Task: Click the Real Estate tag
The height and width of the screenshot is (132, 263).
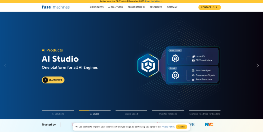Action: point(175,50)
